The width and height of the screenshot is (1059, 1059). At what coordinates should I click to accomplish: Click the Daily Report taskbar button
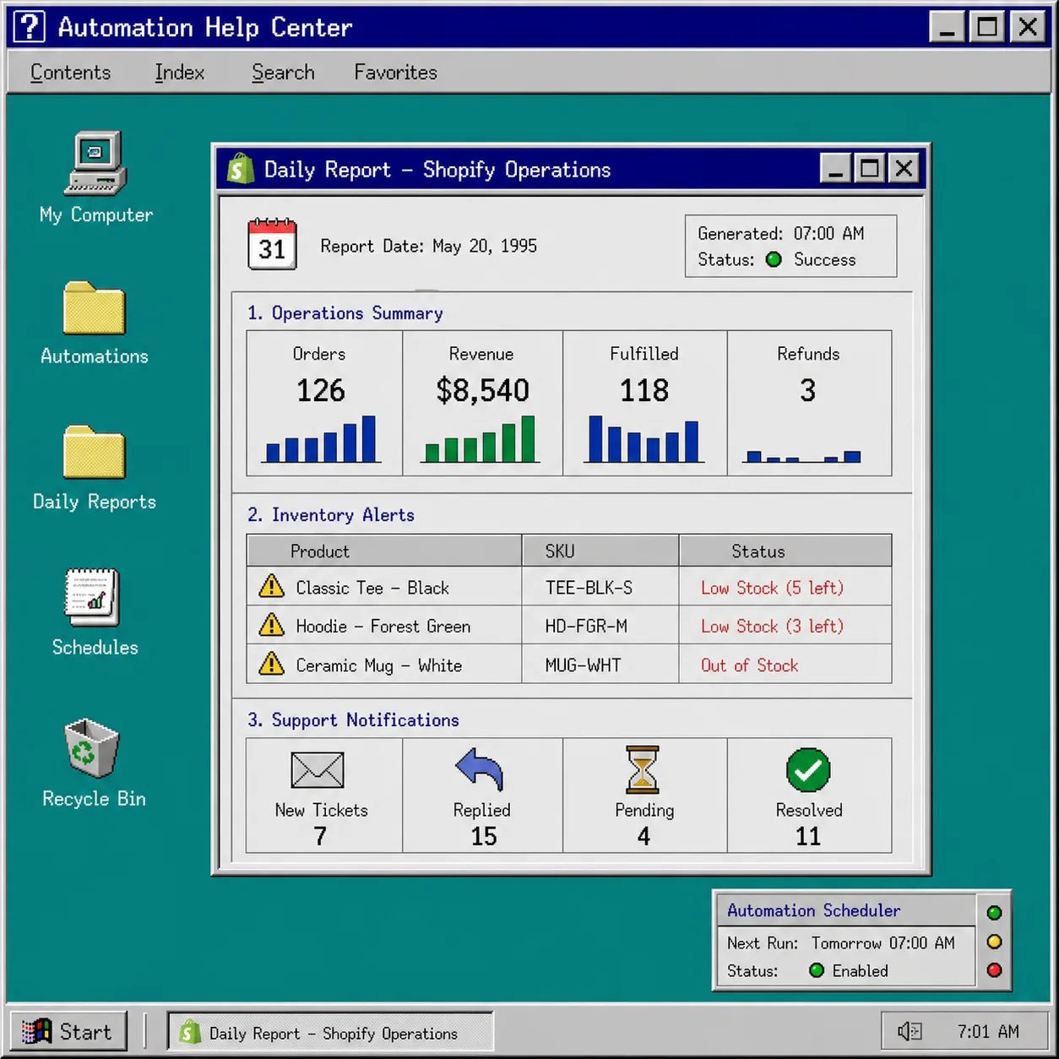tap(330, 1031)
